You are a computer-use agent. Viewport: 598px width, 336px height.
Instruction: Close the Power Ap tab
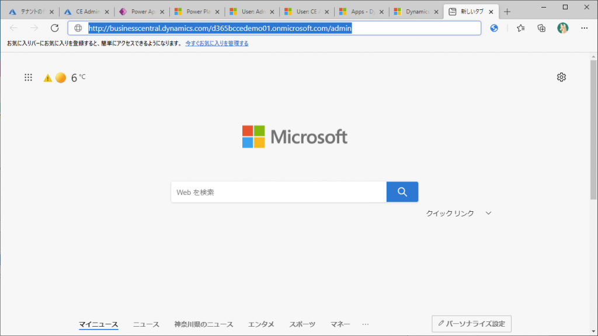click(x=162, y=12)
